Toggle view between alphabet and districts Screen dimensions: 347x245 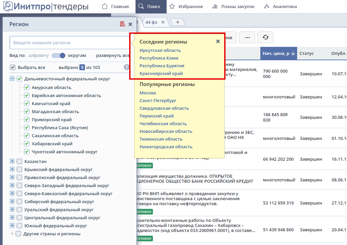coord(58,56)
